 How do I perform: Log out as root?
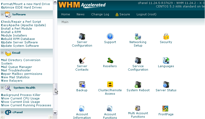pos(146,14)
